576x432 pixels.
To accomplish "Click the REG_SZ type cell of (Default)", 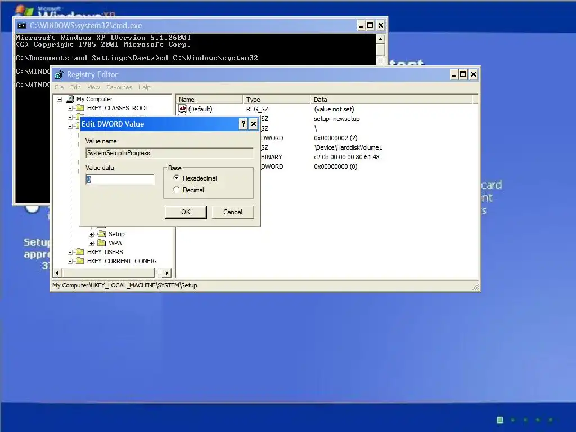I will (x=256, y=109).
